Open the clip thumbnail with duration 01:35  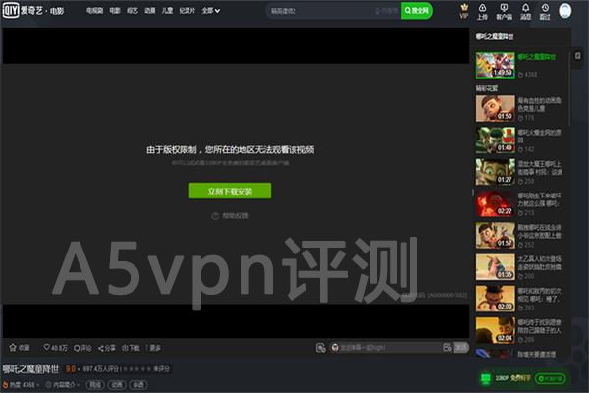point(495,266)
